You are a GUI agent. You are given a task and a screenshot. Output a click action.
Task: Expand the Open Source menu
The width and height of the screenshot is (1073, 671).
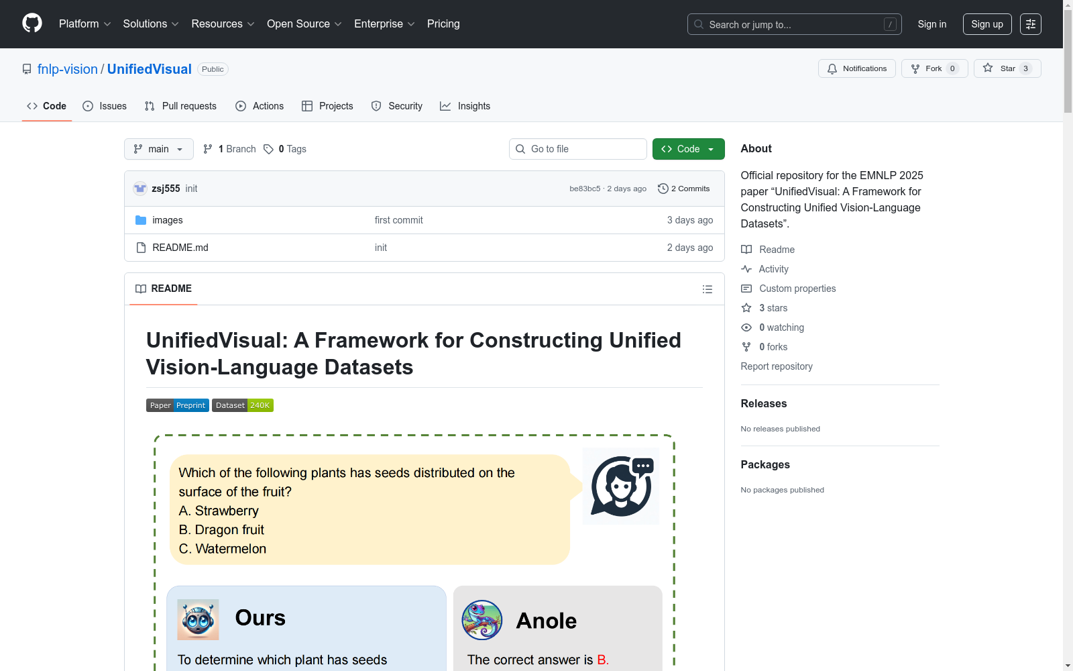(304, 24)
